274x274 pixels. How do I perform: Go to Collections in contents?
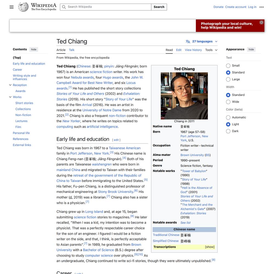23,109
